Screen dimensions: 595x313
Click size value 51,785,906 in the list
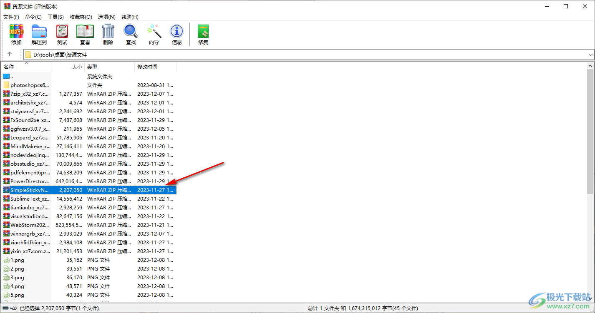69,137
